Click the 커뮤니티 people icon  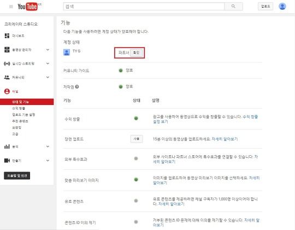[7, 78]
